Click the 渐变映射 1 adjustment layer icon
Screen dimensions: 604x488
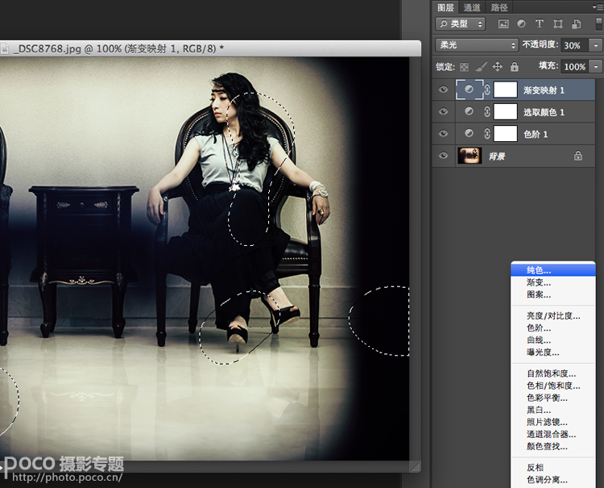point(469,90)
